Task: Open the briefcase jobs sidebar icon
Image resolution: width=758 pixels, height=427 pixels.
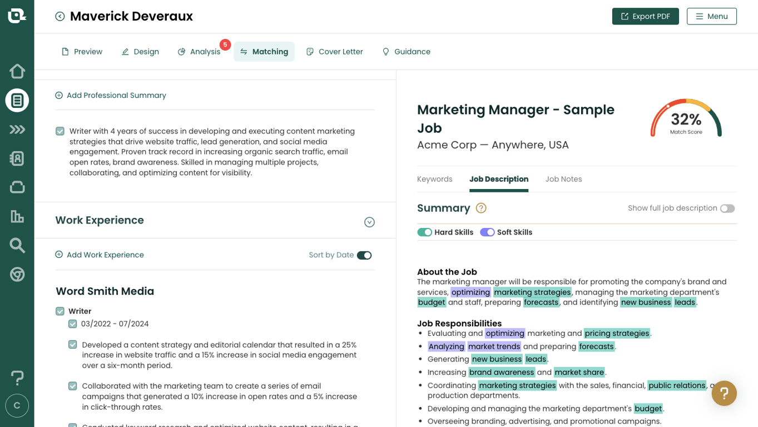Action: pos(17,187)
